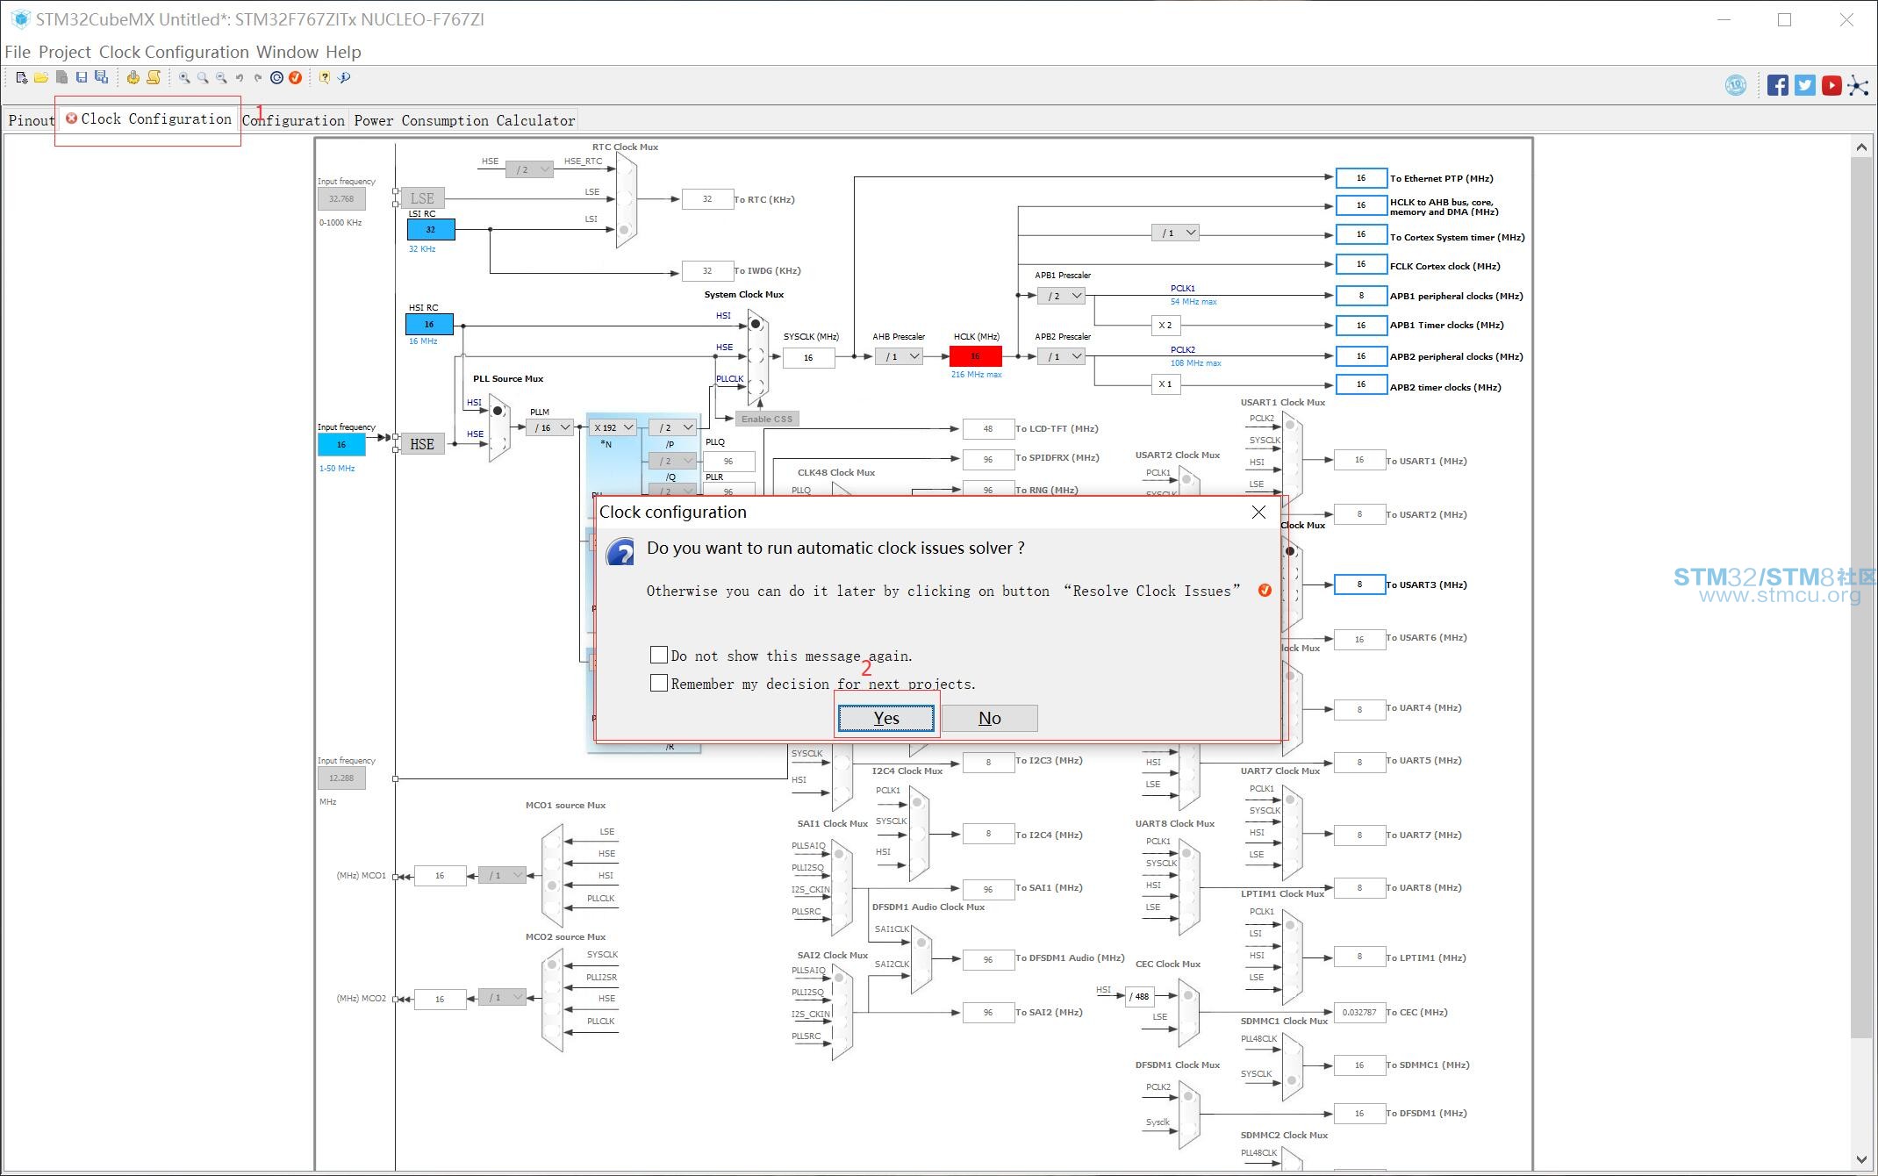Image resolution: width=1878 pixels, height=1176 pixels.
Task: Click the Resolve Clock Issues toolbar icon
Action: pyautogui.click(x=296, y=78)
